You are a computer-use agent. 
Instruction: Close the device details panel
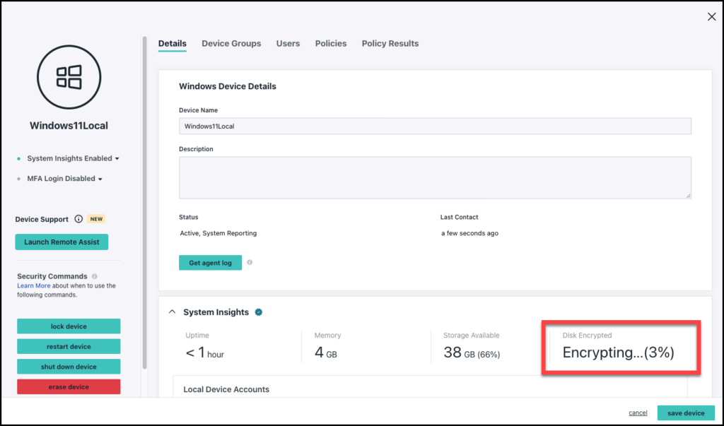coord(711,17)
